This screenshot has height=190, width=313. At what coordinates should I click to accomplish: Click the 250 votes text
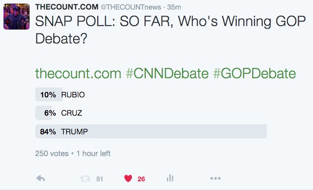(x=51, y=153)
